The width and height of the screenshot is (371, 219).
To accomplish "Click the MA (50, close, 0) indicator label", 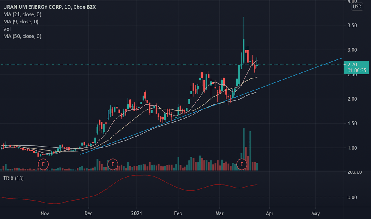I will [22, 36].
